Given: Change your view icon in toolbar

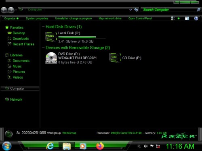Looking at the screenshot, I should (173, 19).
